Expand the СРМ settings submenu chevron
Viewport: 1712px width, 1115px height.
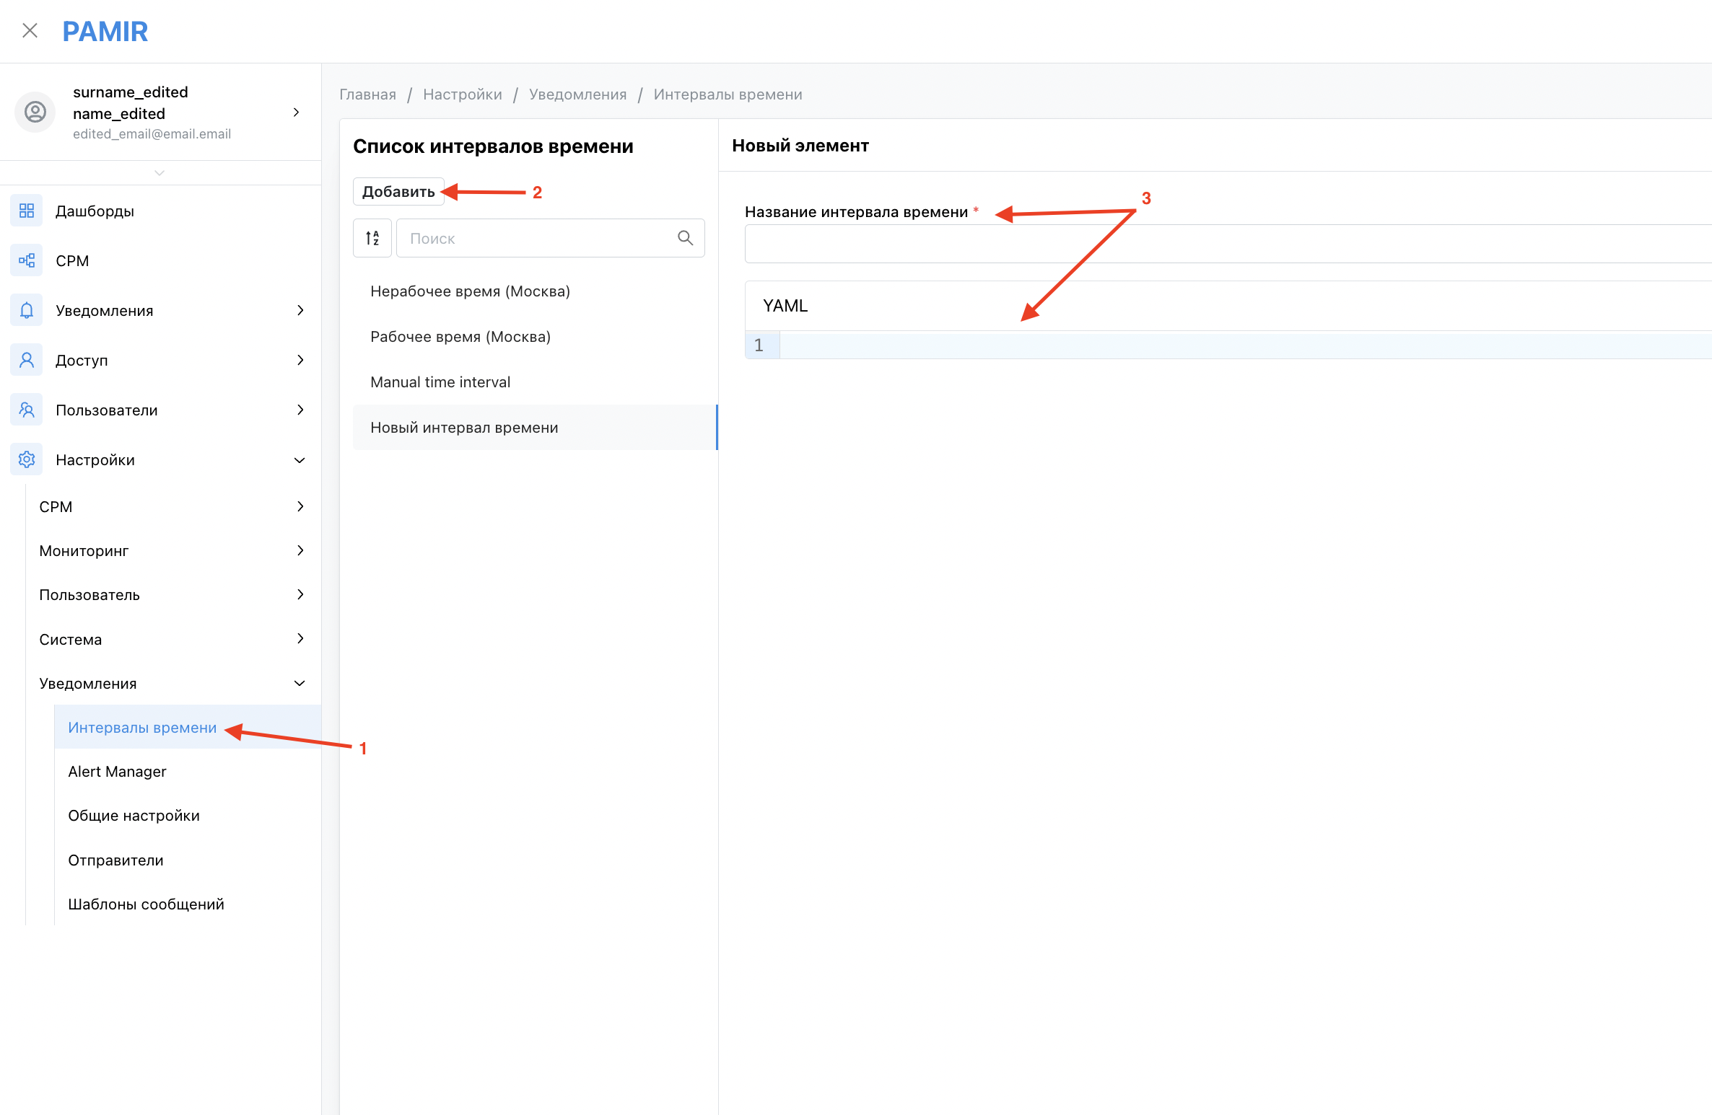[300, 506]
